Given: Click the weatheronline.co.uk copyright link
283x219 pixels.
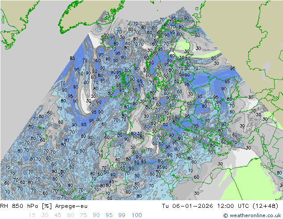Looking at the screenshot, I should click(x=252, y=215).
